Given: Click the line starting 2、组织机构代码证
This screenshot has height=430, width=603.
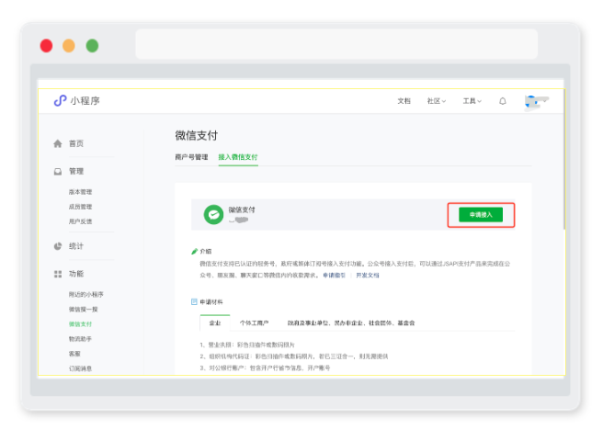Looking at the screenshot, I should (x=294, y=356).
